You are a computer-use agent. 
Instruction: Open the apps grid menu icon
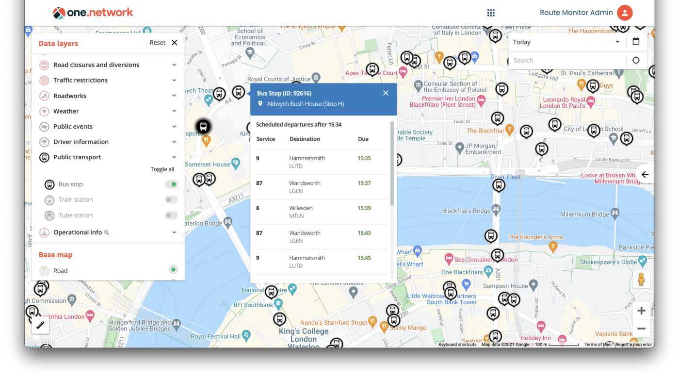coord(491,13)
